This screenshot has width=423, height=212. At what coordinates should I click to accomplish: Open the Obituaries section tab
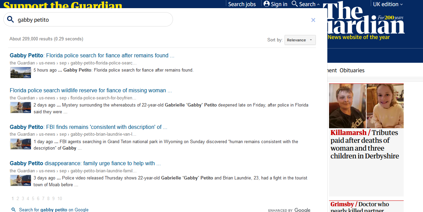[x=352, y=71]
